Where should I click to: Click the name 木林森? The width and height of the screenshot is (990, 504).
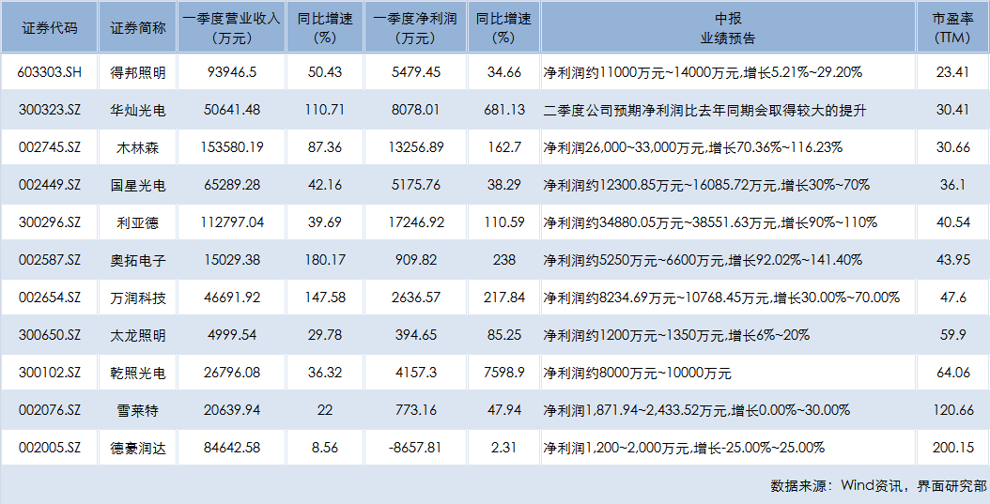[x=138, y=147]
